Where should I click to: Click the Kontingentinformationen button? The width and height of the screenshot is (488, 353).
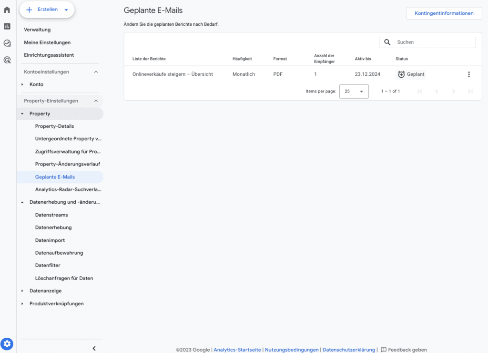pos(443,13)
